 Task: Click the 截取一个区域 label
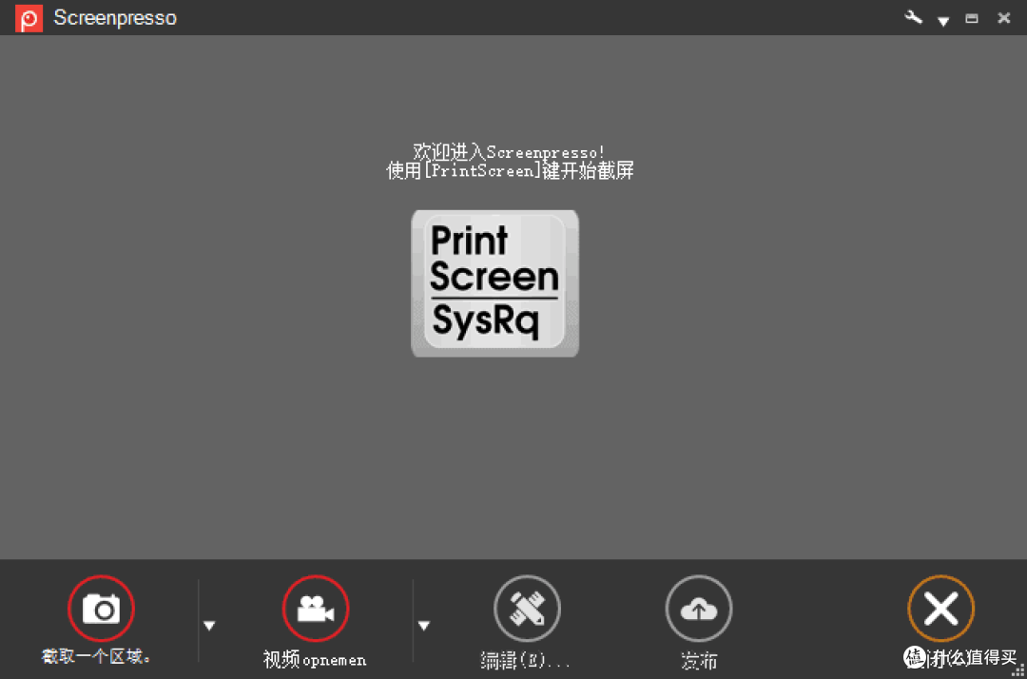click(x=96, y=656)
